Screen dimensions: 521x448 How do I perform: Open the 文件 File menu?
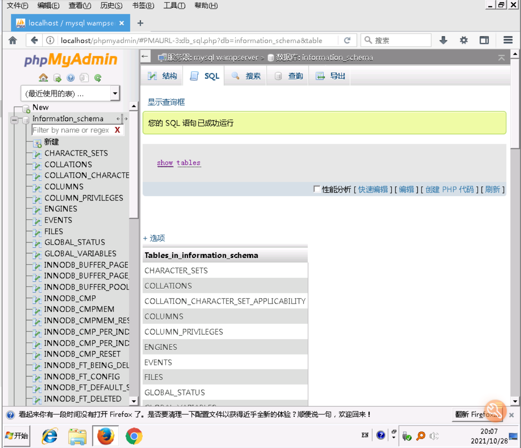17,5
